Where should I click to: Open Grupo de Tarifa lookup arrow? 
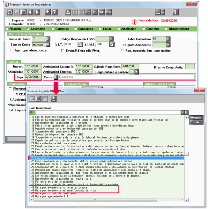coord(48,39)
